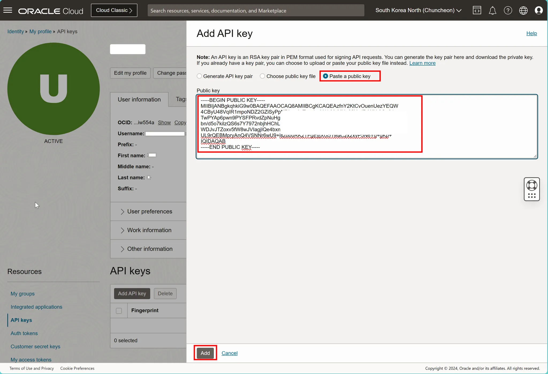Switch to the User information tab
This screenshot has height=374, width=548.
(x=139, y=100)
